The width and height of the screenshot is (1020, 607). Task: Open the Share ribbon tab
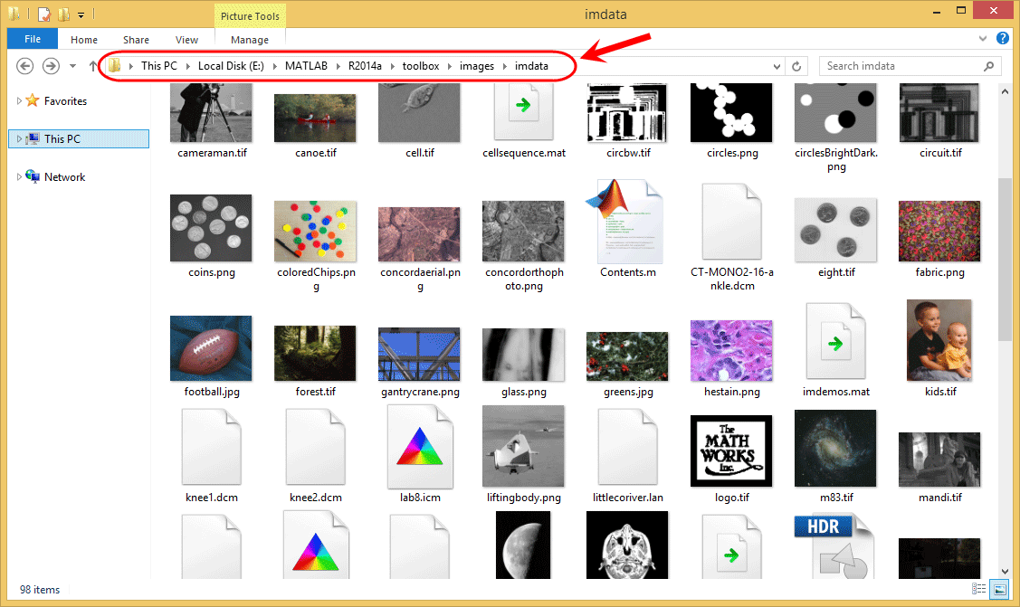[136, 40]
